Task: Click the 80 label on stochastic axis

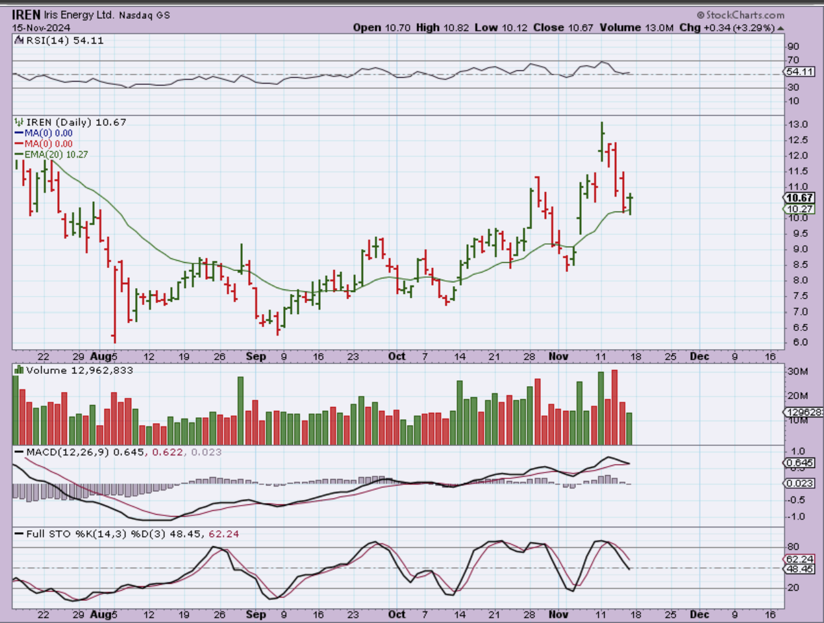Action: pos(793,547)
